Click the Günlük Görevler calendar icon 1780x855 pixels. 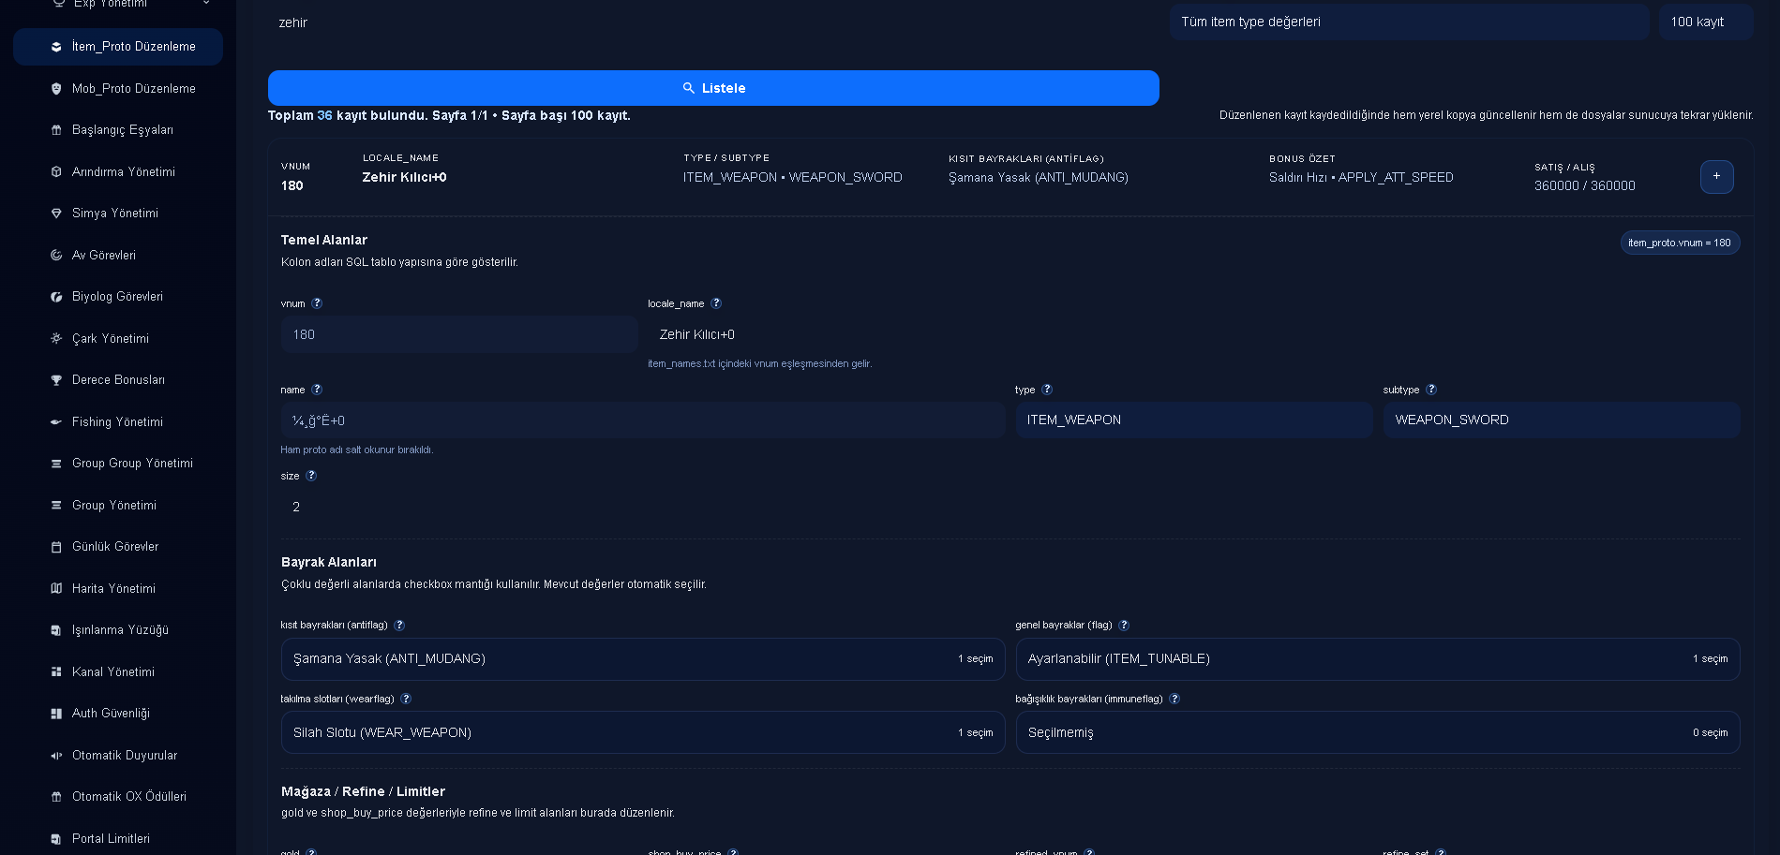pyautogui.click(x=56, y=547)
